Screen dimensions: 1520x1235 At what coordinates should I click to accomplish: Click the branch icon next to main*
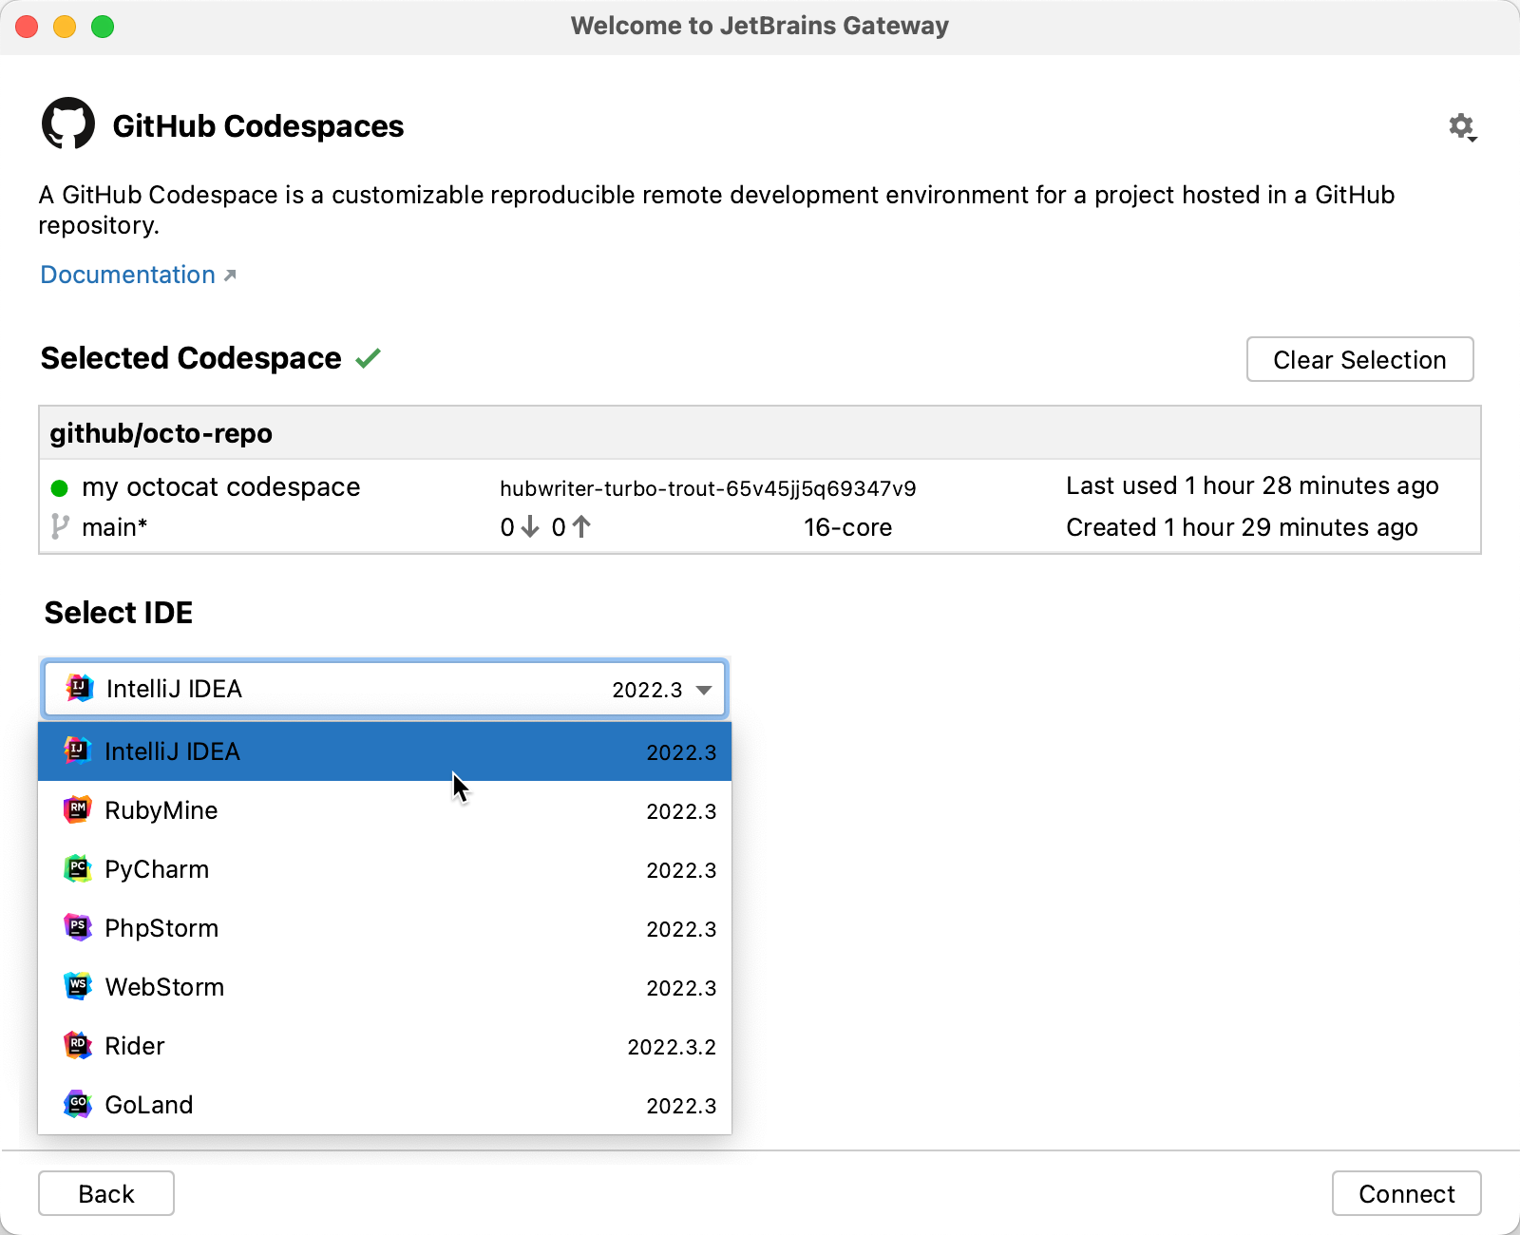[x=59, y=526]
